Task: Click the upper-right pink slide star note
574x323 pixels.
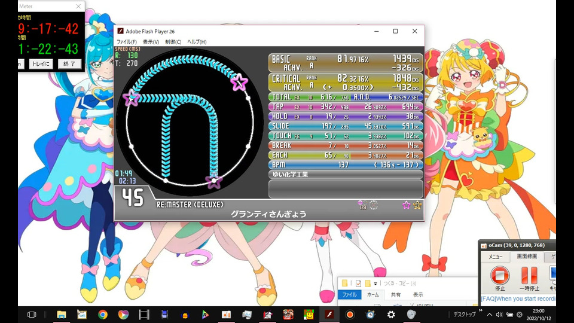Action: pyautogui.click(x=239, y=82)
